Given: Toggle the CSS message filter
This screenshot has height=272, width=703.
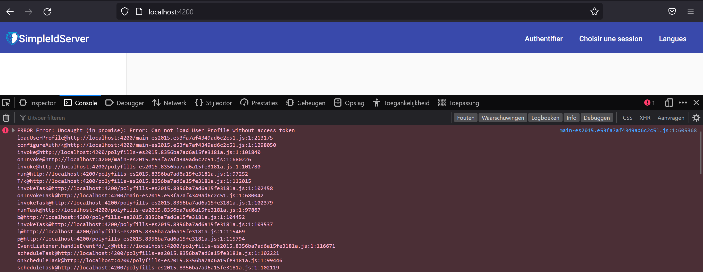Looking at the screenshot, I should pos(627,117).
